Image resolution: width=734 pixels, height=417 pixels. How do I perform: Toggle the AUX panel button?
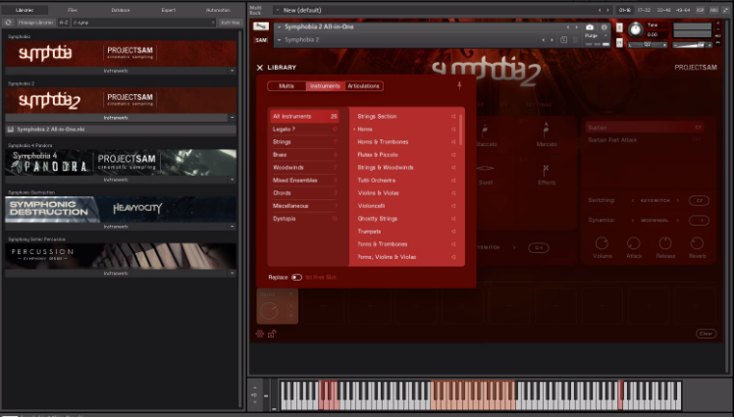pyautogui.click(x=713, y=10)
